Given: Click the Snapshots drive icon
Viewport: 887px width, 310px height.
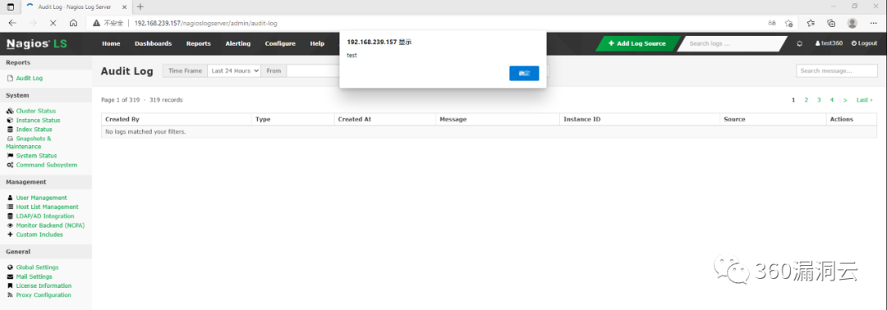Looking at the screenshot, I should click(x=10, y=139).
